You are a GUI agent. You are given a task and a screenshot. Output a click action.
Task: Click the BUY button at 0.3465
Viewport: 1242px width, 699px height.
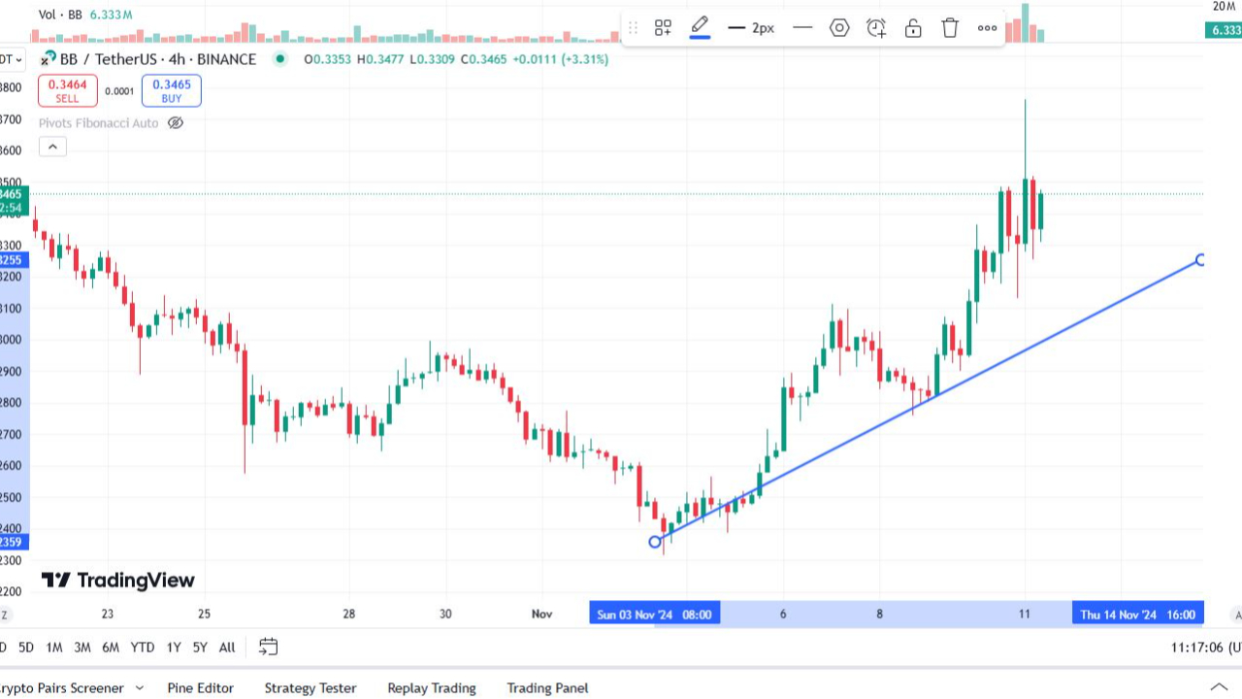171,89
